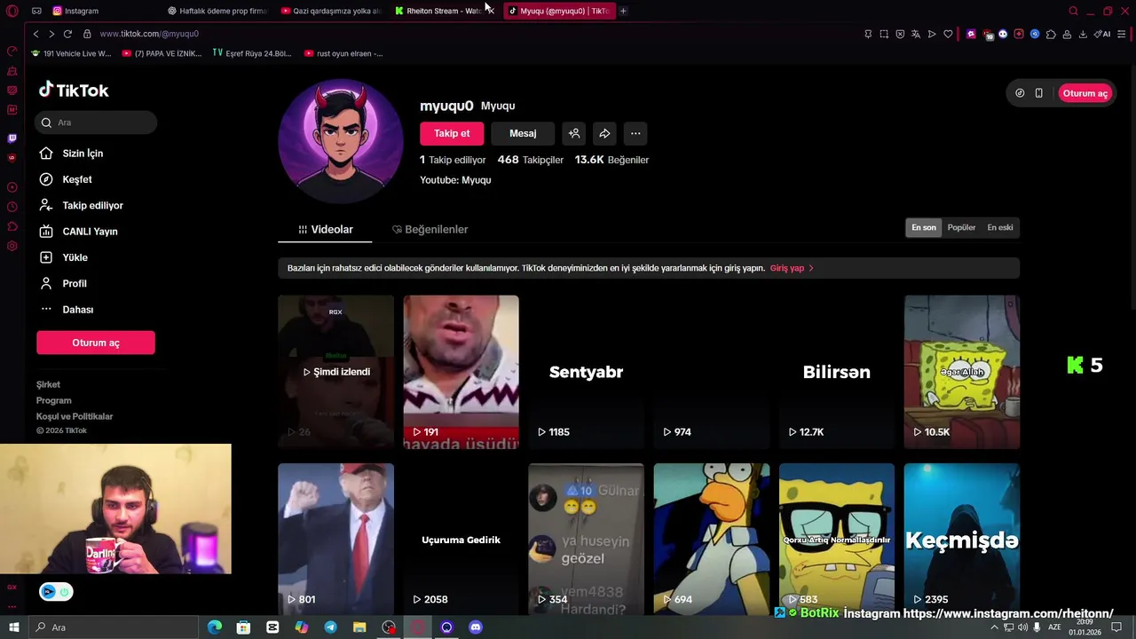Switch to Haftalık ödeme prop firma tab
This screenshot has height=639, width=1136.
coord(217,11)
